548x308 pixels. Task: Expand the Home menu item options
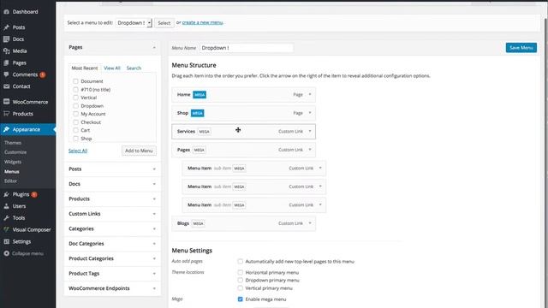[x=310, y=95]
